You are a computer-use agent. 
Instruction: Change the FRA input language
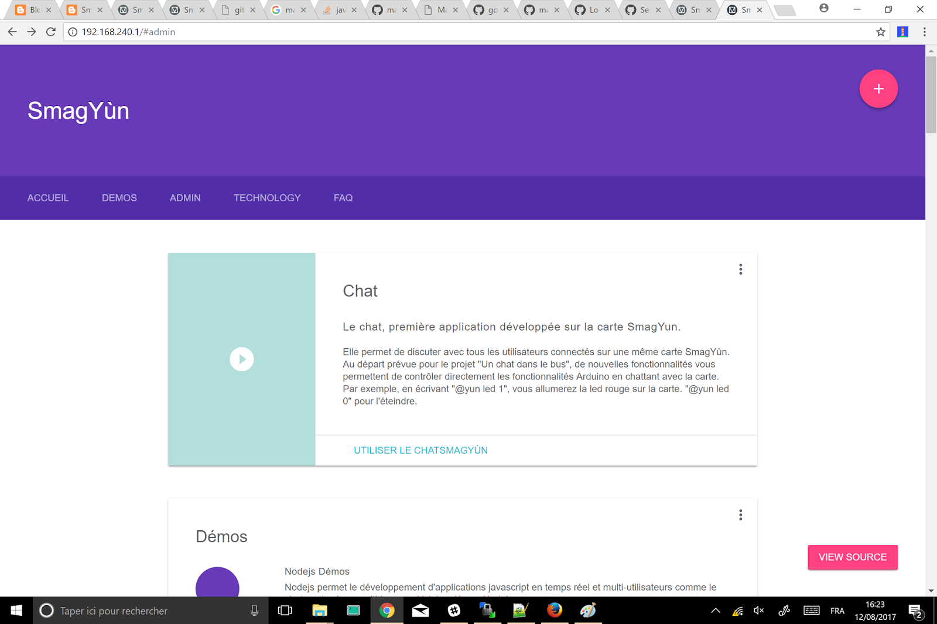(x=837, y=611)
